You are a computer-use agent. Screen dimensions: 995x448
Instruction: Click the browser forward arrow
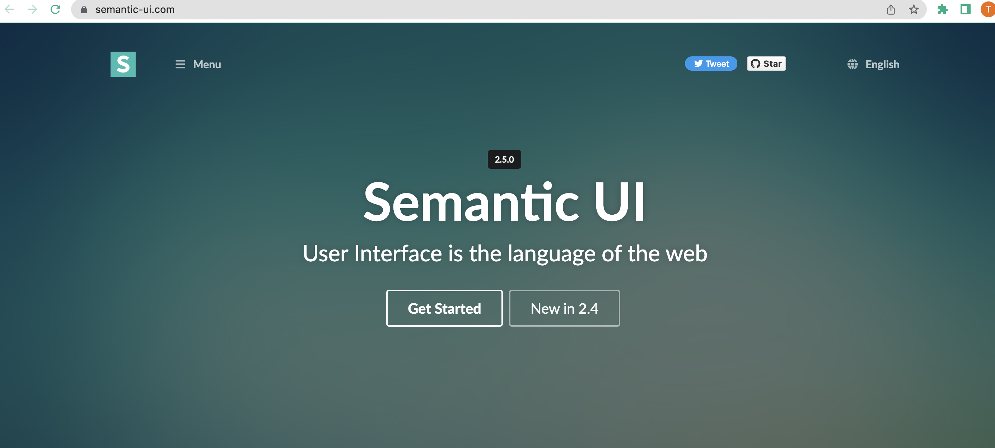(32, 9)
